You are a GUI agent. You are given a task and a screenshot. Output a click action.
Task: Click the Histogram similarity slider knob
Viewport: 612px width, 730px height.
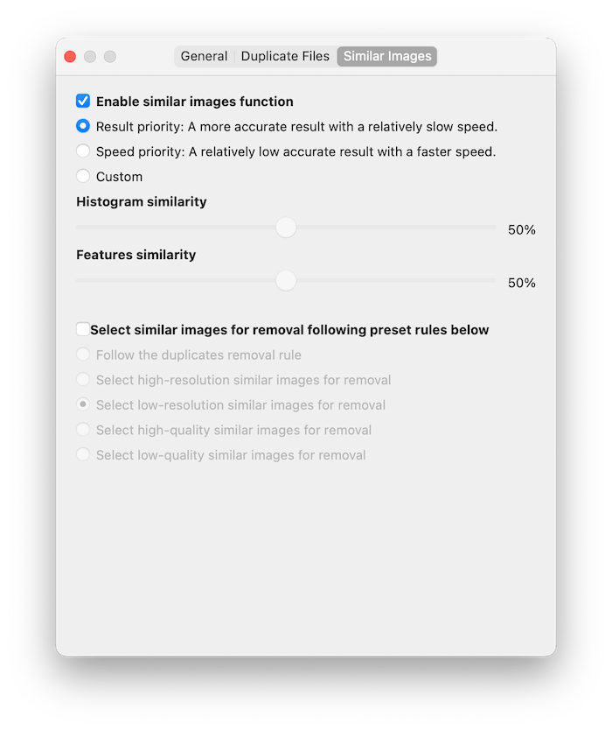[x=286, y=228]
